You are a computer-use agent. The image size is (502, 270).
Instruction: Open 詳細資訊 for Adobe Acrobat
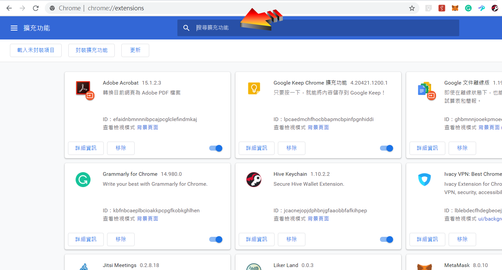(86, 148)
